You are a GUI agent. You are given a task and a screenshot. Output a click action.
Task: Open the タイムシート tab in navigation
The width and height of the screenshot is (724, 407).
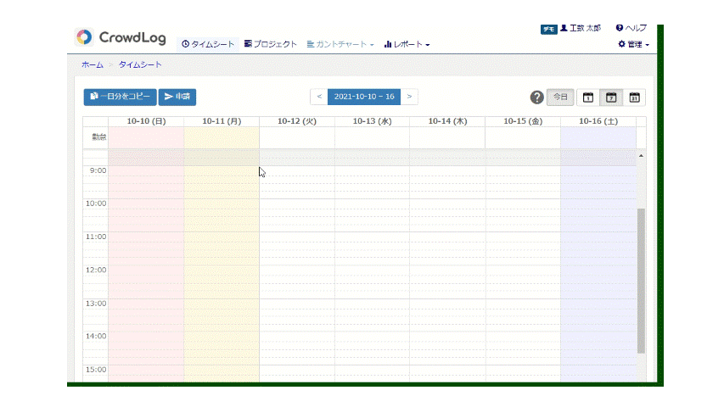(x=208, y=44)
